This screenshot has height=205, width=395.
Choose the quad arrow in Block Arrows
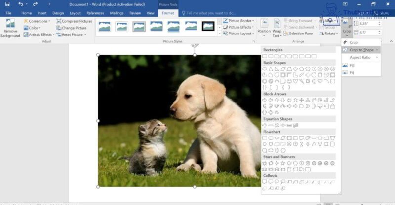[x=302, y=100]
